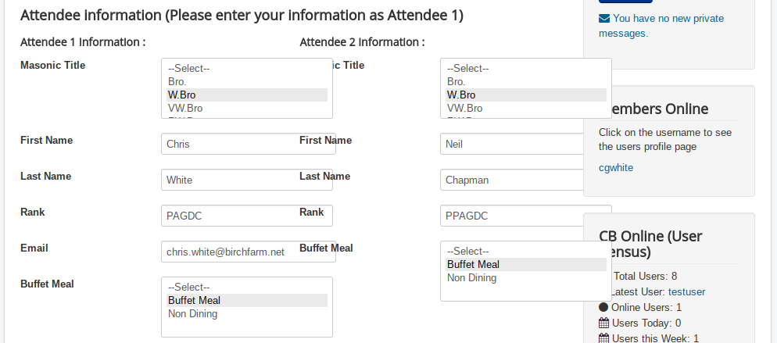Screen dimensions: 777x343
Task: Click the private messages envelope icon
Action: (x=604, y=18)
